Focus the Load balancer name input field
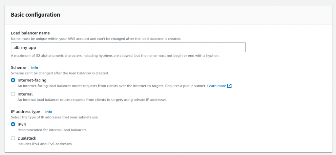The image size is (336, 155). tap(128, 47)
